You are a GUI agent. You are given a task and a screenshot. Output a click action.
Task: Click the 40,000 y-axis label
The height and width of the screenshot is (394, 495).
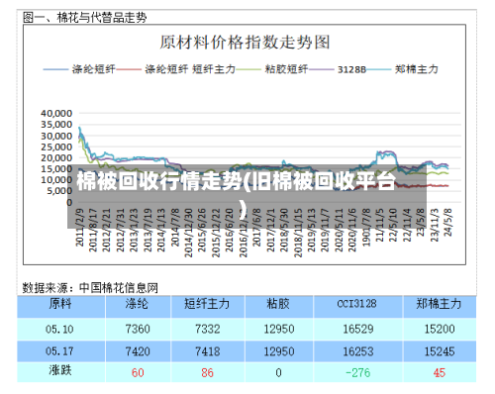(56, 114)
